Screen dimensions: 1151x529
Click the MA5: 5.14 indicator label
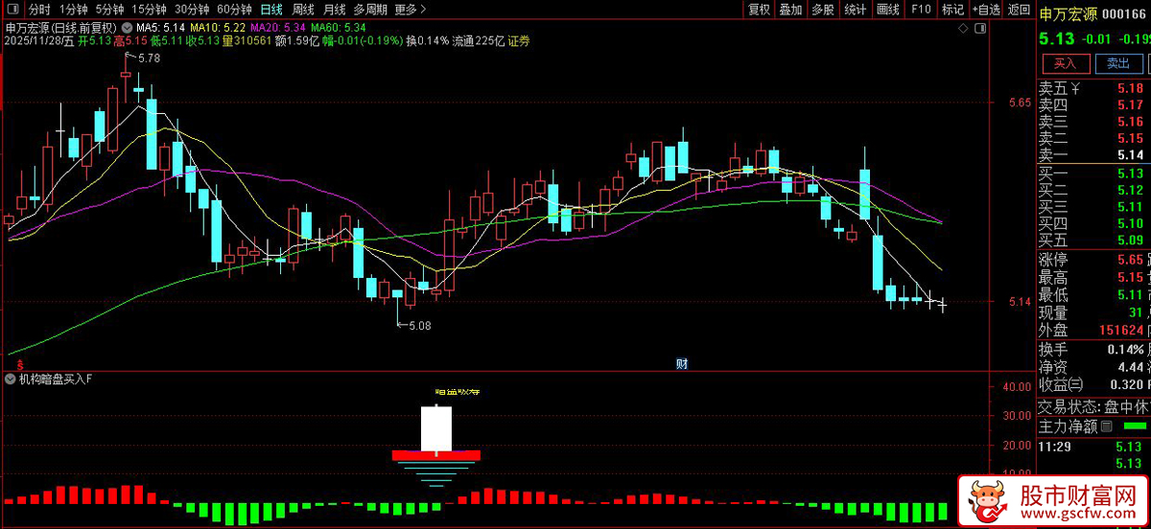(158, 28)
